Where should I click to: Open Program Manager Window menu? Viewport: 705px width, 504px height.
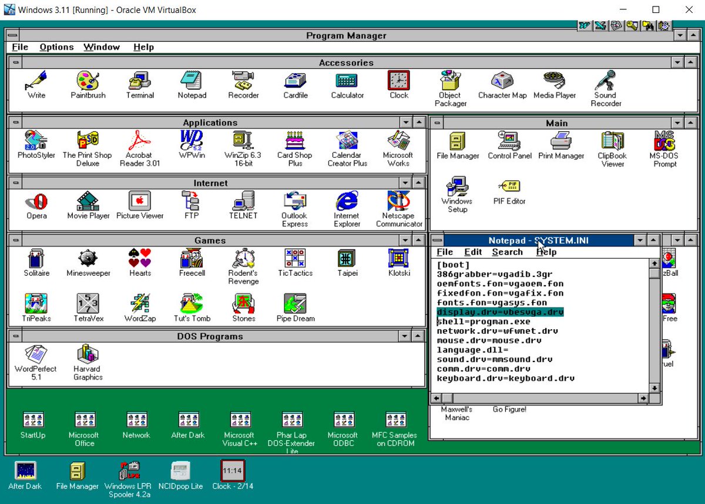tap(102, 47)
